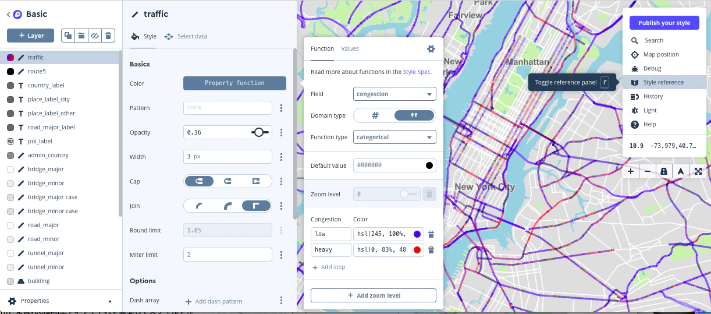
Task: Open the Style Spec link
Action: point(417,72)
